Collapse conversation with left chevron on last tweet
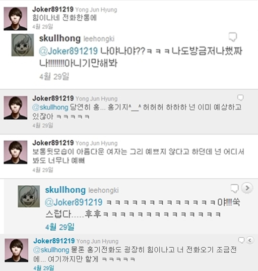This screenshot has height=271, width=258. pyautogui.click(x=250, y=240)
